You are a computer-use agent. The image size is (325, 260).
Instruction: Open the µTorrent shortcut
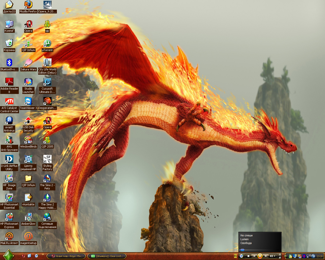[x=47, y=46]
